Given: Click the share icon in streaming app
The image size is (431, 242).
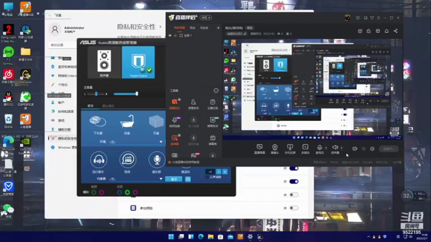Looking at the screenshot, I should pos(395,31).
